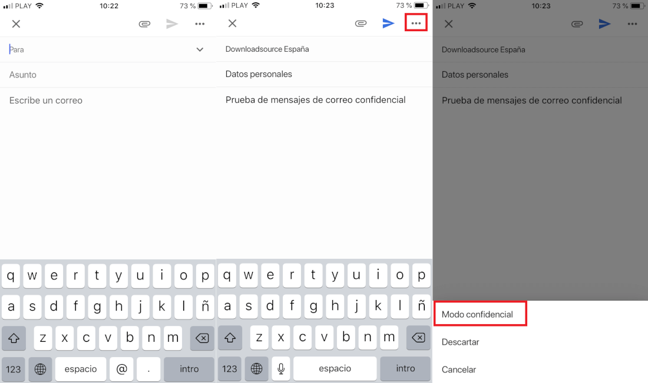
Task: Tap the intro key on middle keyboard
Action: [x=405, y=368]
